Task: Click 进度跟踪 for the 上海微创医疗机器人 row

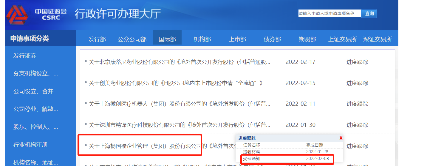Action: 357,104
